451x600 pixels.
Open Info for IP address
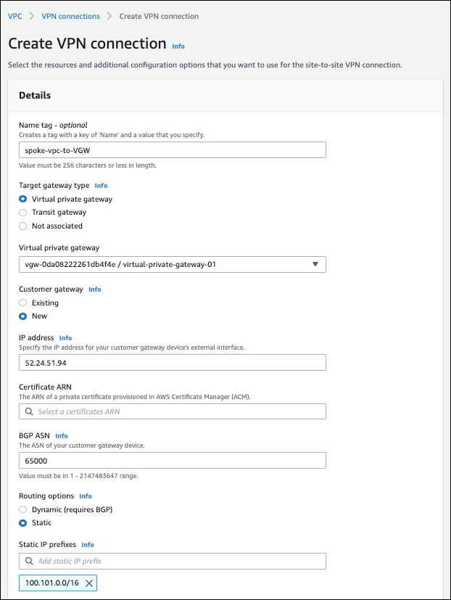pos(65,338)
